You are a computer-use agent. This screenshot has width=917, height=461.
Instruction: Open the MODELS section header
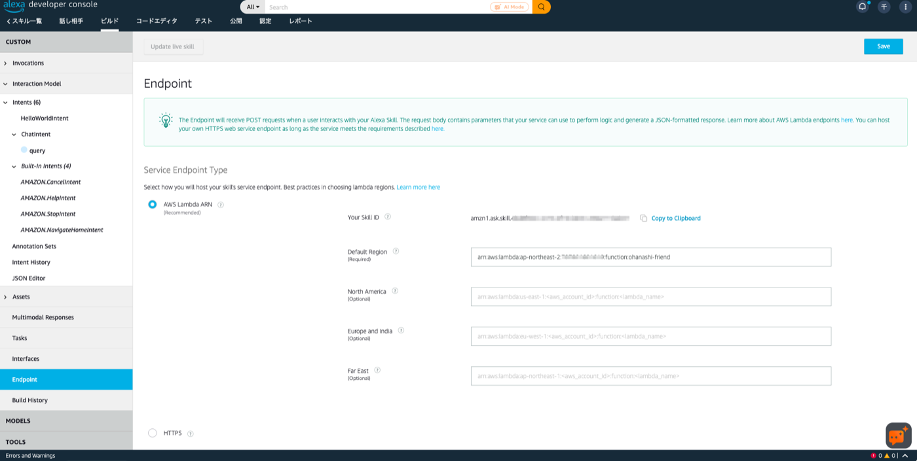click(x=66, y=421)
